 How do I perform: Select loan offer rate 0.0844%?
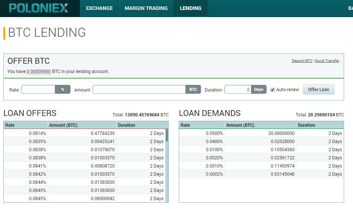(37, 182)
